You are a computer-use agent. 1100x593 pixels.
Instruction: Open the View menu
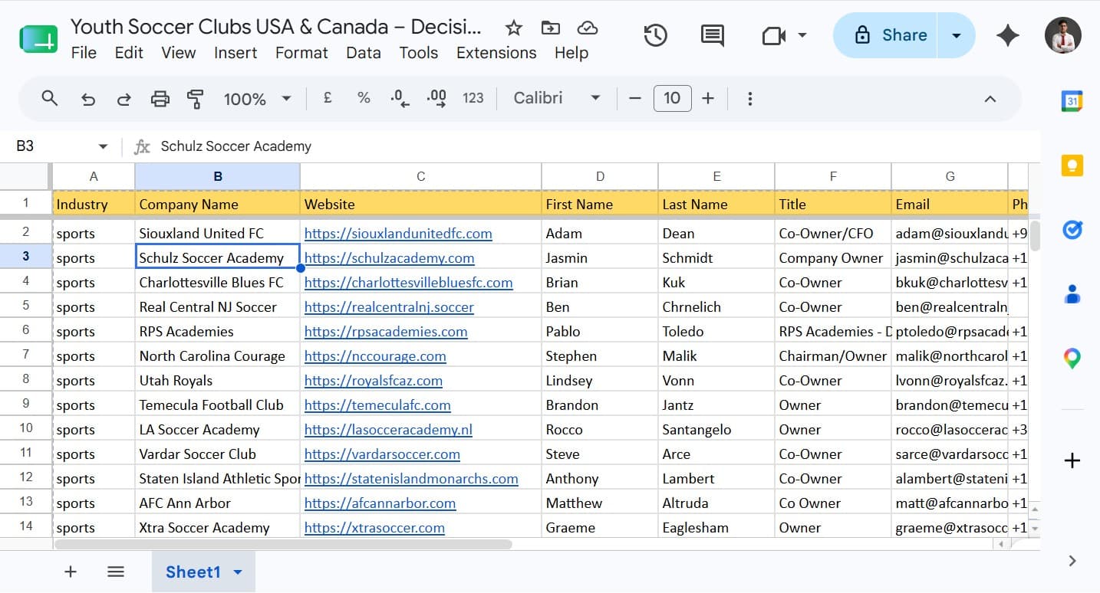point(179,53)
